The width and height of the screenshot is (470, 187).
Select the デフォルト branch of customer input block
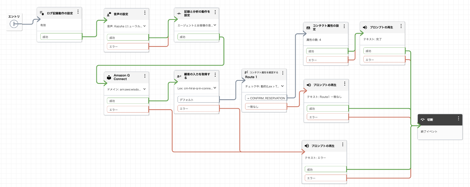[x=198, y=100]
